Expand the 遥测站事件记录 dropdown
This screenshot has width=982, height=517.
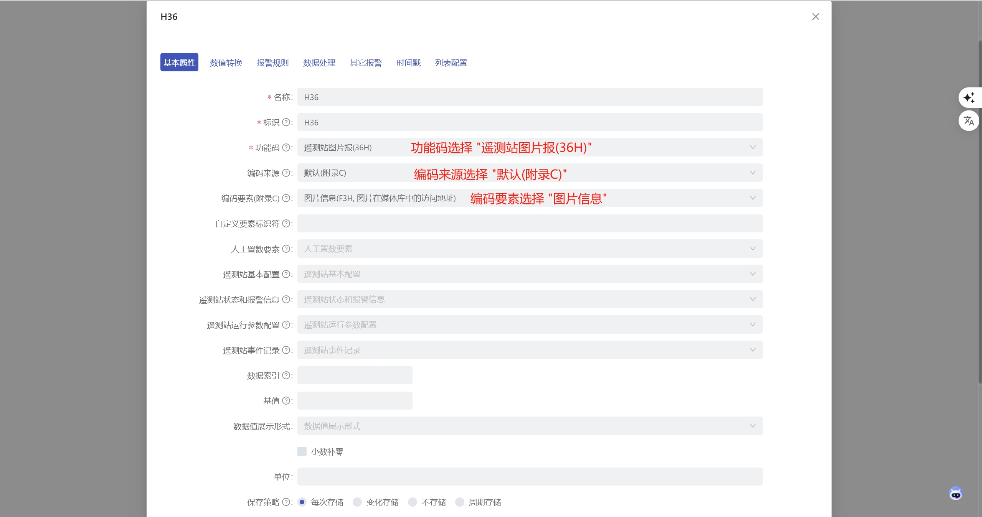point(530,350)
